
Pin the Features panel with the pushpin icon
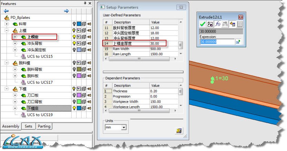85,3
